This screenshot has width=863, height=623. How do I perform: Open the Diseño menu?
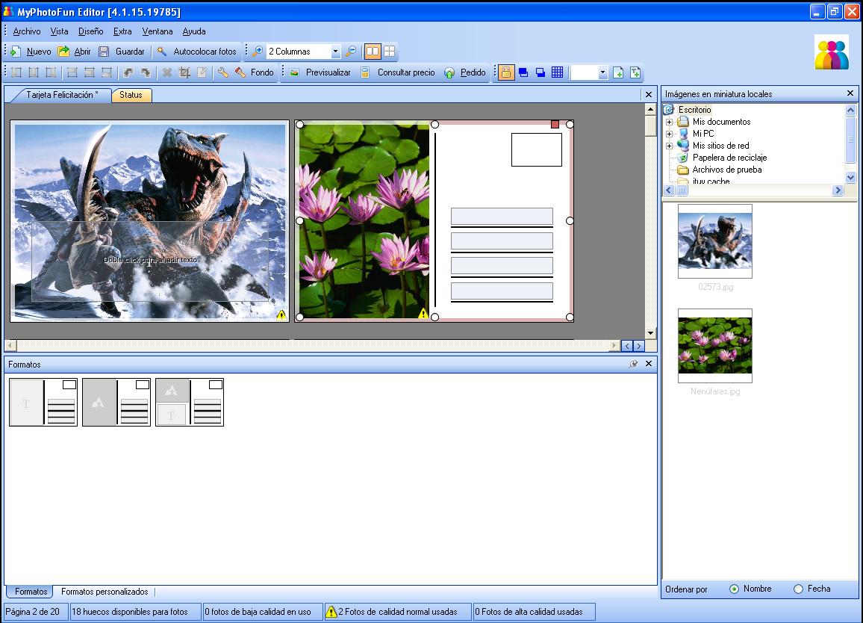click(91, 31)
